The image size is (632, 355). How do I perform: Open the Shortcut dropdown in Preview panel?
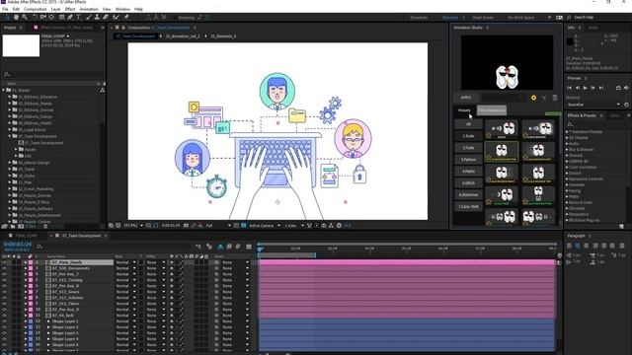tap(593, 105)
